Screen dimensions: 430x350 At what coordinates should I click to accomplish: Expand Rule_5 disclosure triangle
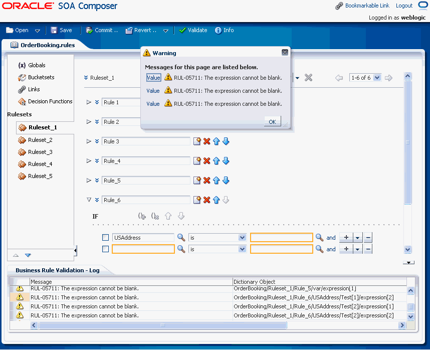click(89, 180)
